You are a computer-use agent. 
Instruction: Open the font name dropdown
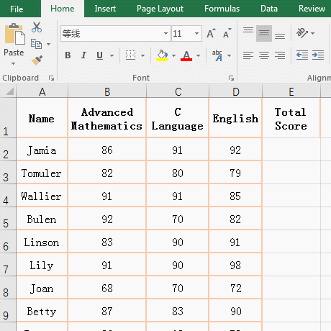coord(165,33)
